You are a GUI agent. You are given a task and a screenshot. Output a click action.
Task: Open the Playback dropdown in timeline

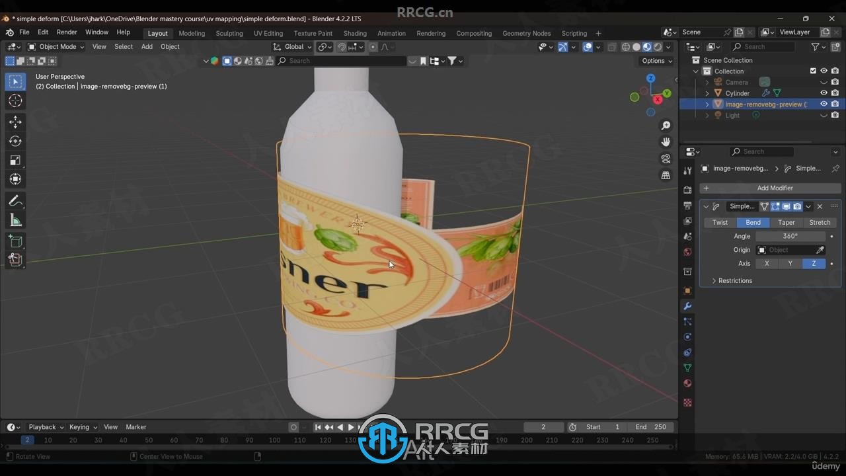point(46,427)
